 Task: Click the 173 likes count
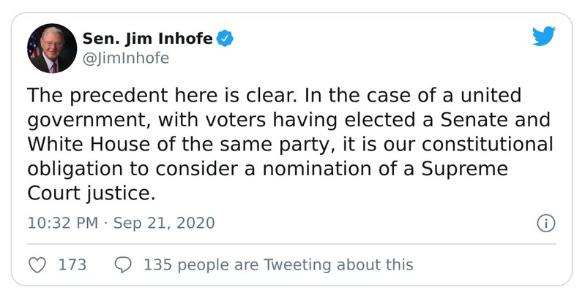72,264
